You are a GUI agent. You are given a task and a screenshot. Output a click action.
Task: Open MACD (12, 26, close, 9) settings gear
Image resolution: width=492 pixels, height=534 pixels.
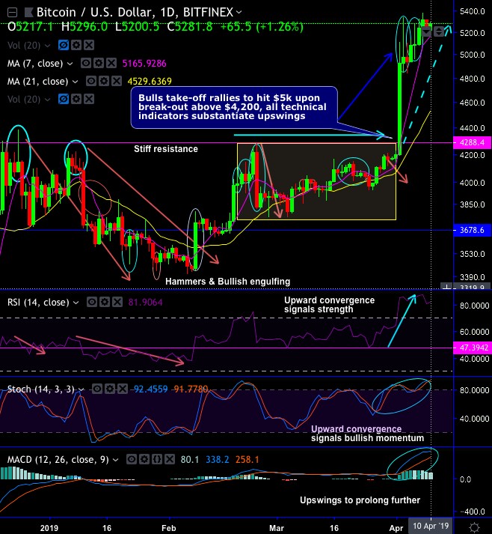point(144,459)
